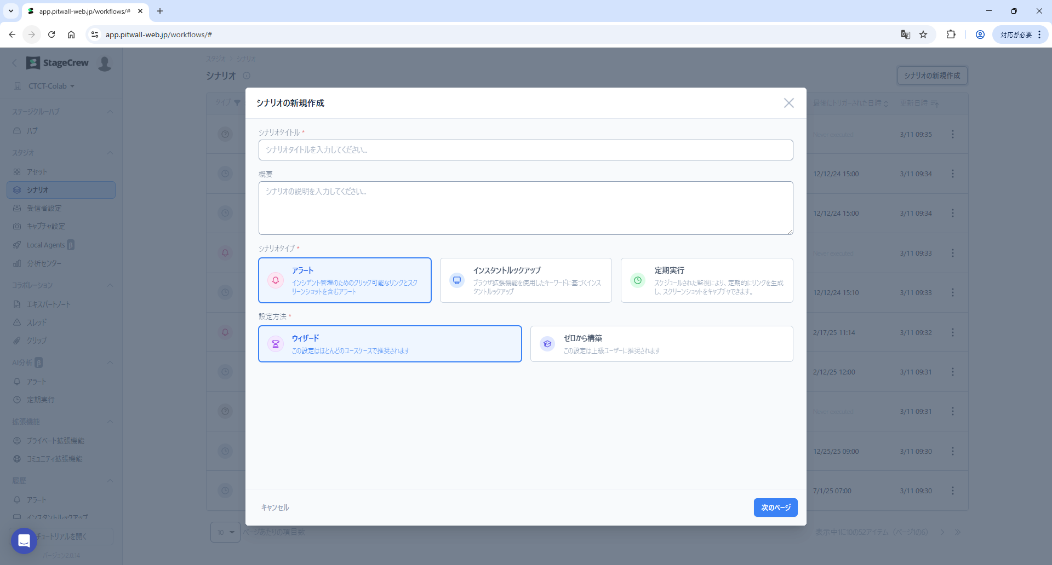Select the アラート scenario type card
The width and height of the screenshot is (1052, 565).
(345, 280)
